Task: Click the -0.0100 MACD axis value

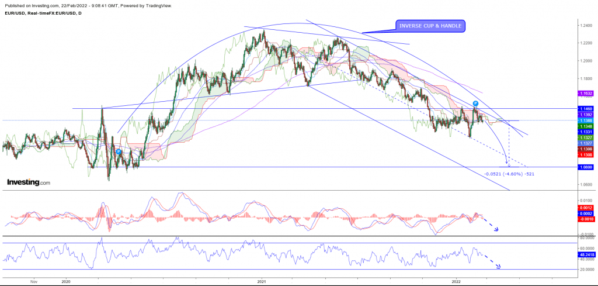Action: 586,235
